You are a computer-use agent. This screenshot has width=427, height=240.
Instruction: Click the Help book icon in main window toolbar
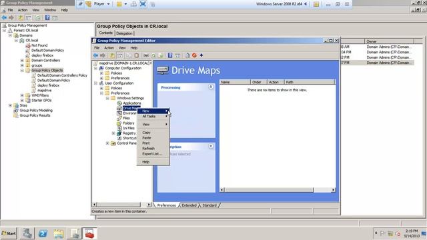pos(47,18)
